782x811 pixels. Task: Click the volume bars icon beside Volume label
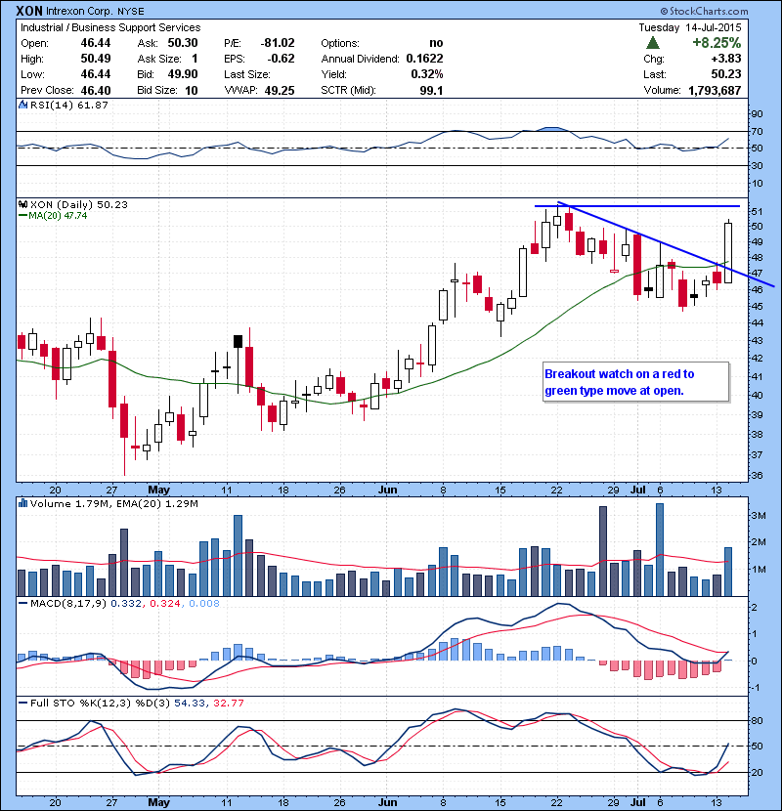[x=22, y=503]
